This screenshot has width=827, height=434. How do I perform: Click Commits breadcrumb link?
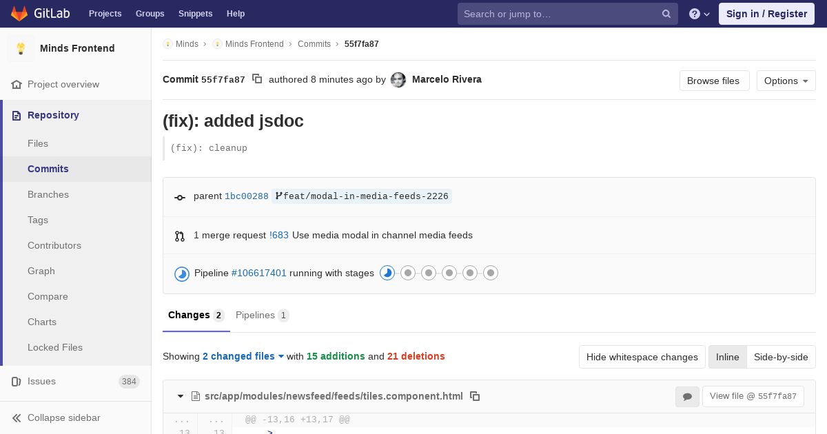tap(314, 43)
